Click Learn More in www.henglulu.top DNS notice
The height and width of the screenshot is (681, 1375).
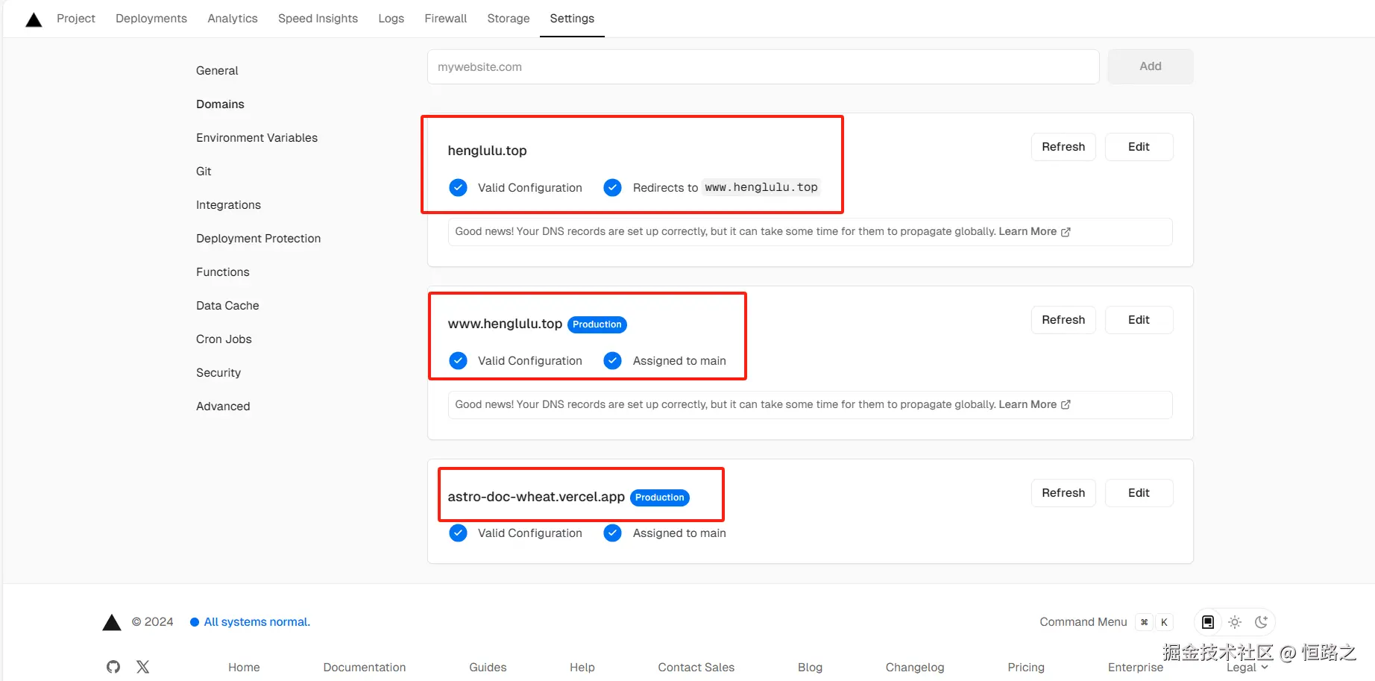tap(1028, 405)
